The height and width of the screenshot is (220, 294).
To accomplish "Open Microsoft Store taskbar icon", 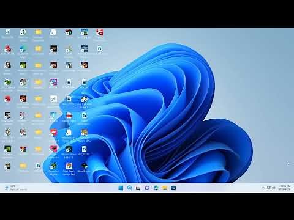I will (173, 188).
